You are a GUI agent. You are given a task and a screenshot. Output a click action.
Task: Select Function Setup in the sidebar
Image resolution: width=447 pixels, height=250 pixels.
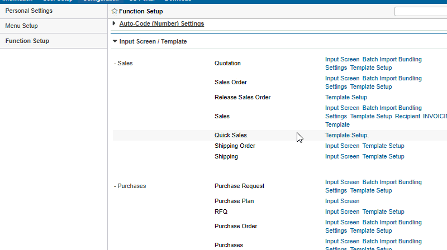pyautogui.click(x=27, y=41)
